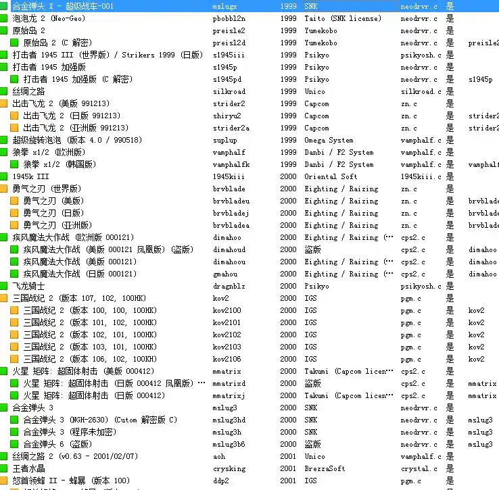The image size is (499, 490).
Task: Click the green icon next to 狼拳 x1/2 (韩国版)
Action: coord(14,164)
